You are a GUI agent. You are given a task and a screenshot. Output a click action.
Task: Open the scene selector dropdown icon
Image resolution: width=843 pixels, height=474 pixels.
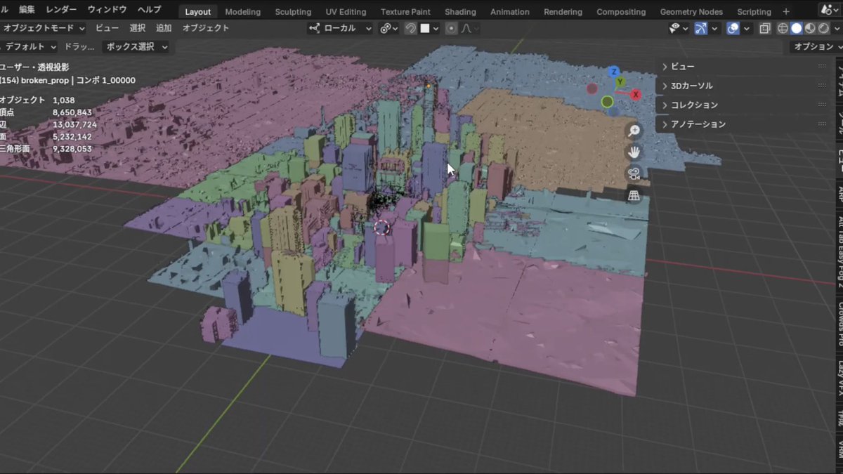[x=831, y=9]
